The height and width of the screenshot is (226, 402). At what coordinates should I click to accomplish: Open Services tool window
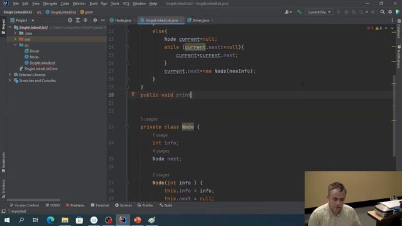123,205
